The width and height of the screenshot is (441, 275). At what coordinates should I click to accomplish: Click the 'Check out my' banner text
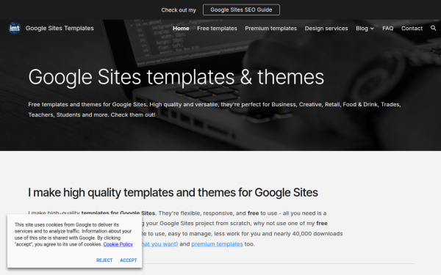(x=179, y=10)
